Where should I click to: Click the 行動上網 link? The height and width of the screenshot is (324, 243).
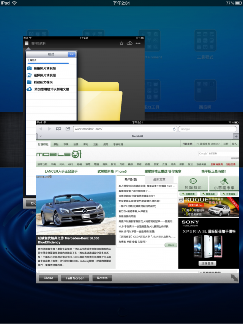187,144
